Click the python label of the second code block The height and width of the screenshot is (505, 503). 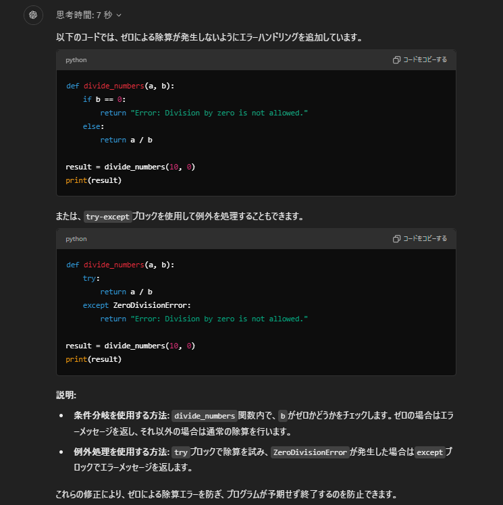pos(76,239)
